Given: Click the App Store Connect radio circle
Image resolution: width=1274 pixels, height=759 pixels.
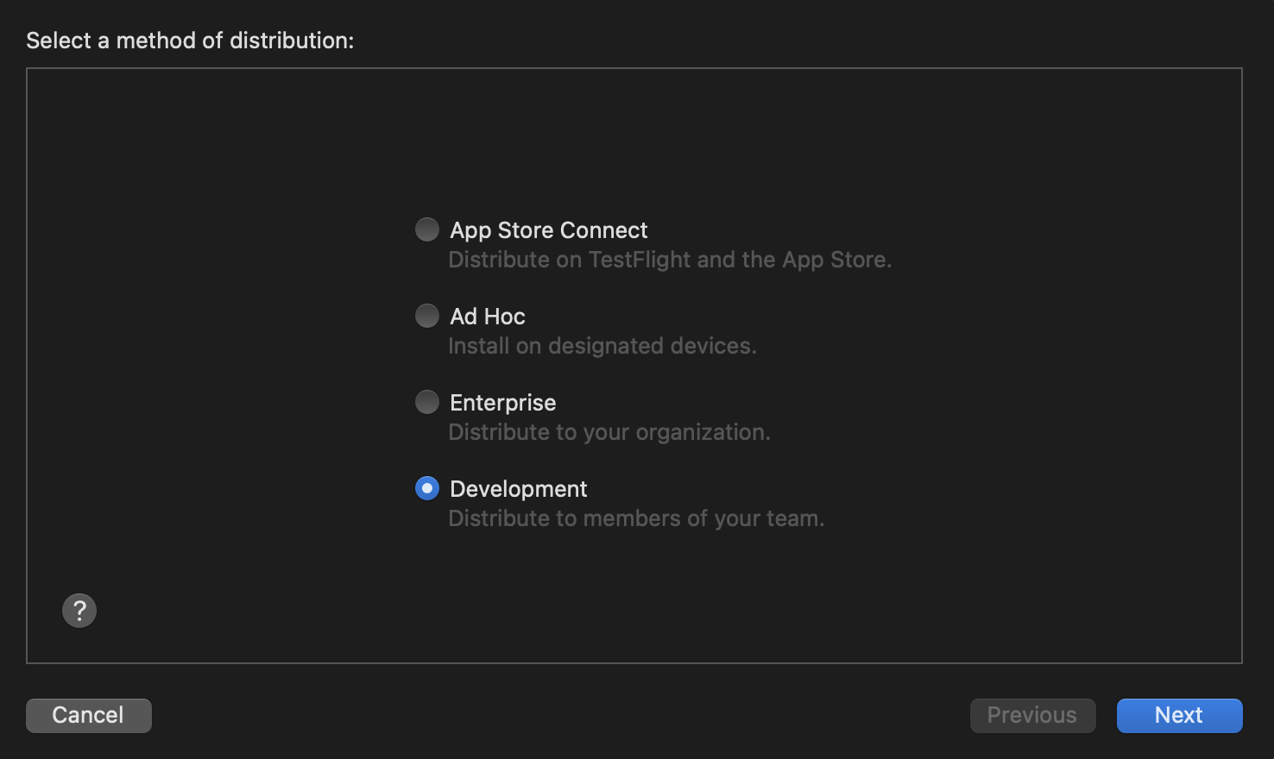Looking at the screenshot, I should [427, 229].
